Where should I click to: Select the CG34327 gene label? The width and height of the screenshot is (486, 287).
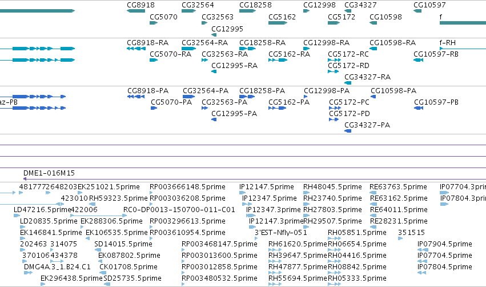point(360,5)
